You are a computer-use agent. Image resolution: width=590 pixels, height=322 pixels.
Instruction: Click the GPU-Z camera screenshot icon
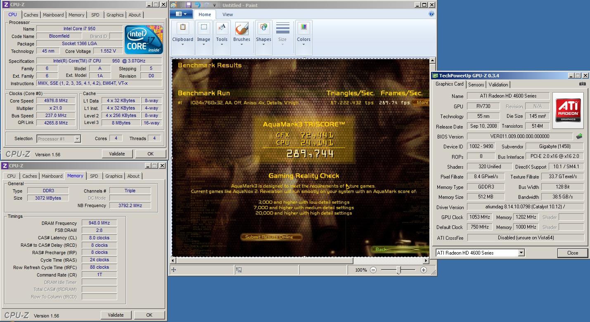click(x=582, y=84)
